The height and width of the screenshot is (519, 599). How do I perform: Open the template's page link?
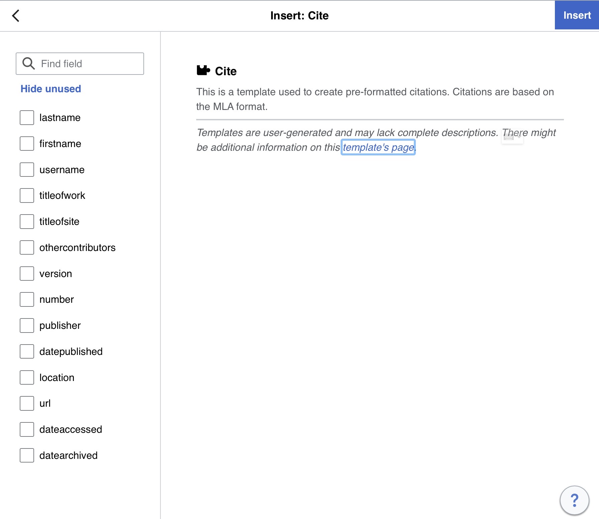[378, 147]
